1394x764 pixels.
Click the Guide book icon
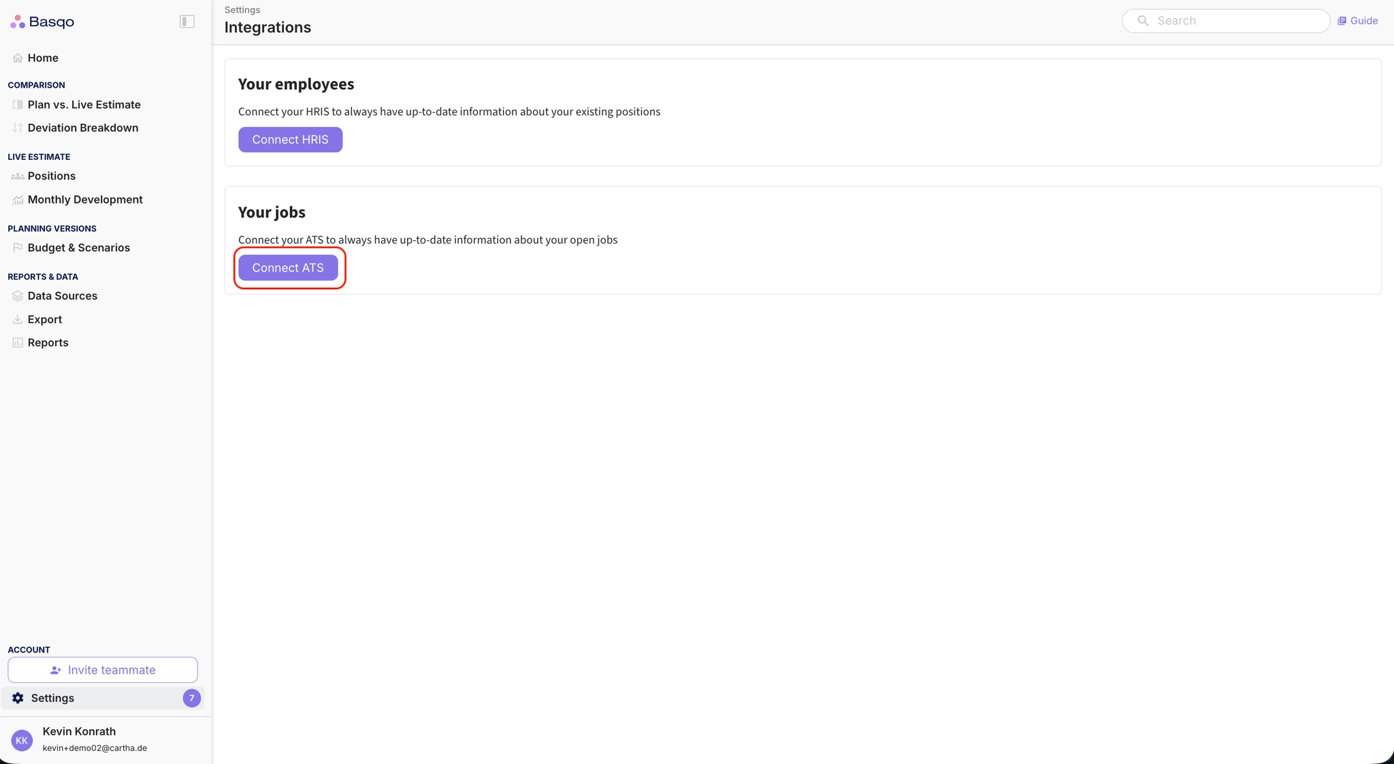pos(1342,21)
